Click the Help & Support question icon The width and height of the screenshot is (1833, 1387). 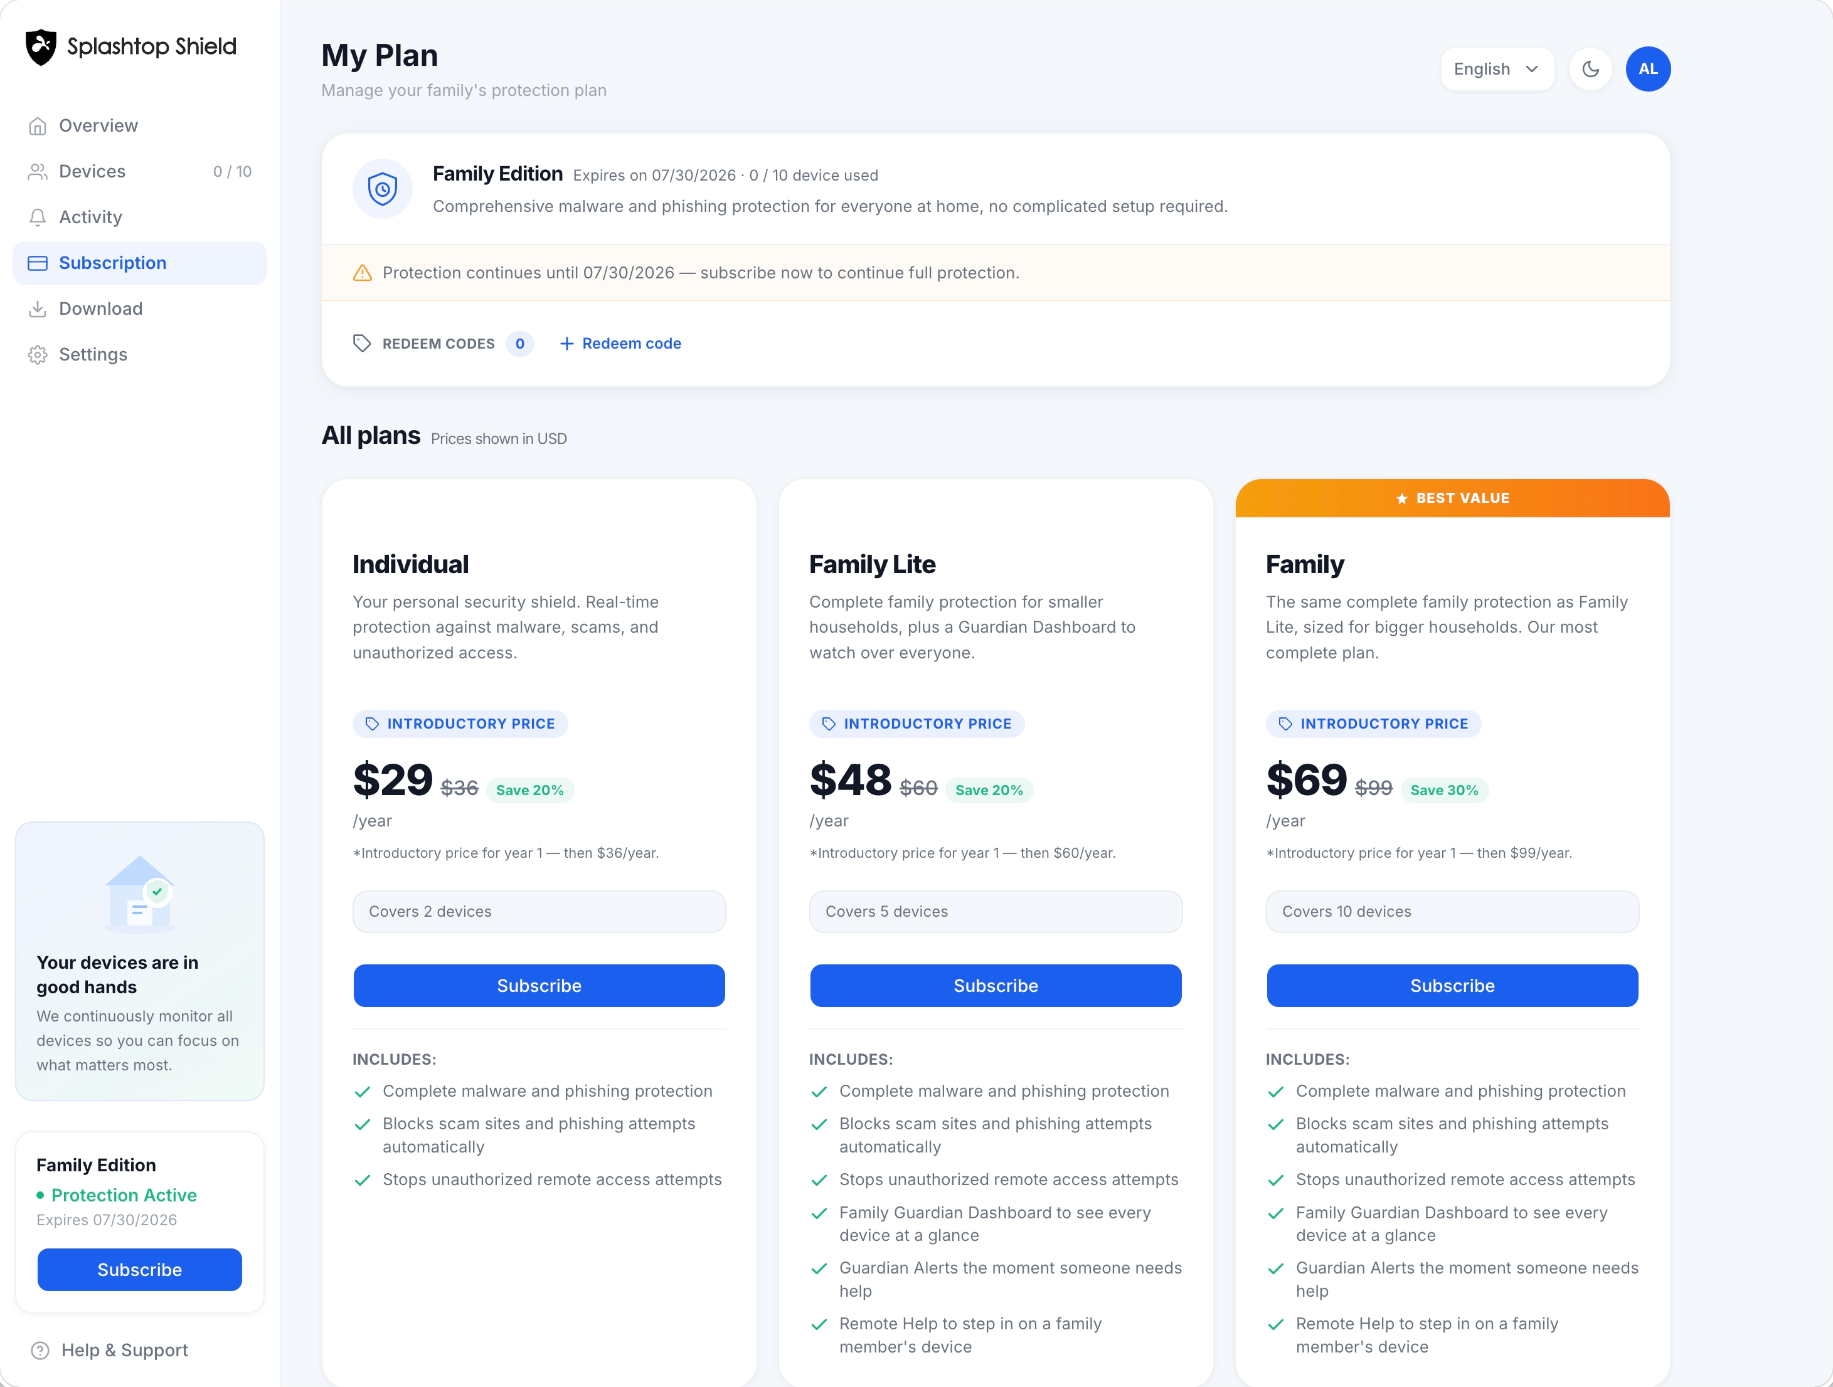pyautogui.click(x=40, y=1351)
